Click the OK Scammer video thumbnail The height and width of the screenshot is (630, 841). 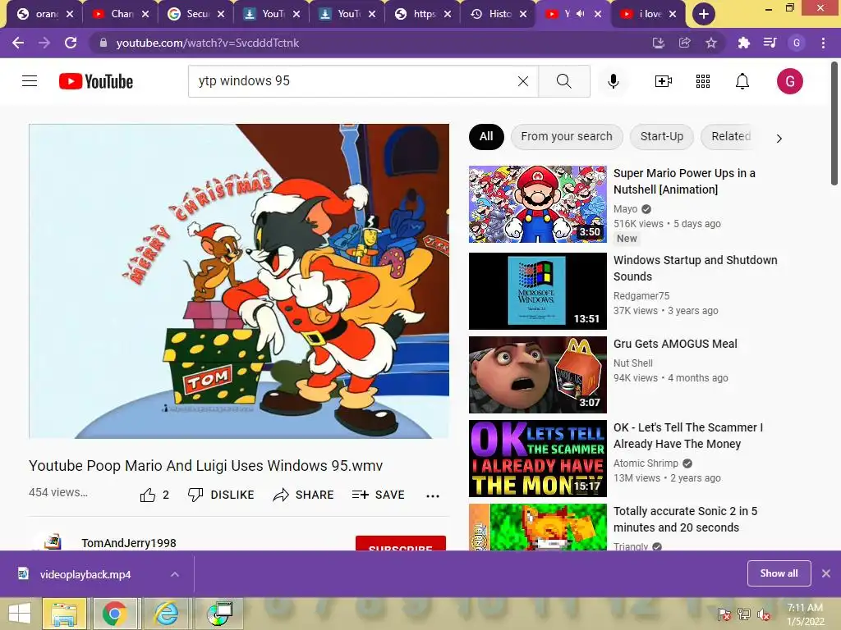point(538,459)
